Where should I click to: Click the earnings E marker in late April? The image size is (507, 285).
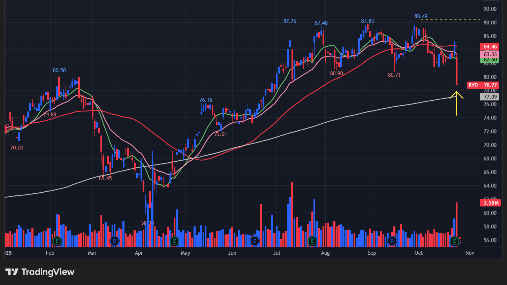(x=174, y=241)
